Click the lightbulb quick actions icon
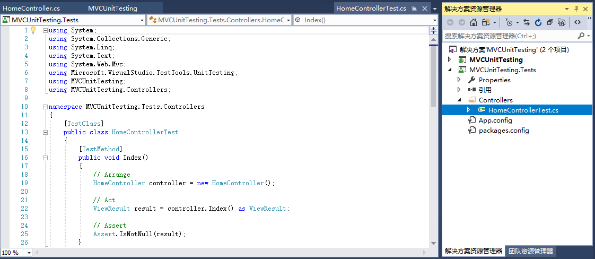The width and height of the screenshot is (595, 259). pyautogui.click(x=33, y=30)
